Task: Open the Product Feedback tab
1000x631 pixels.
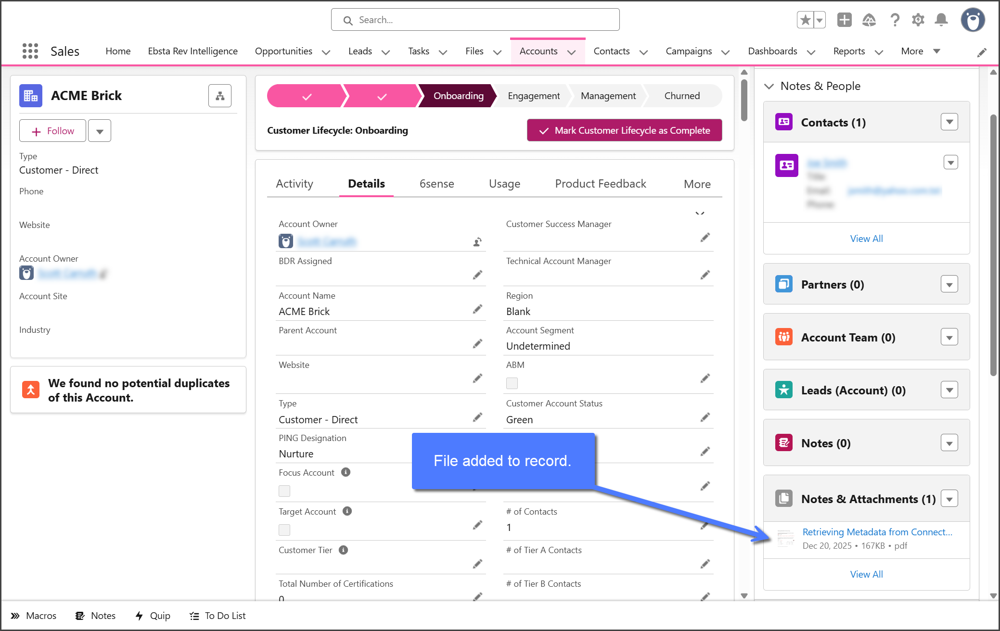Action: pyautogui.click(x=600, y=184)
